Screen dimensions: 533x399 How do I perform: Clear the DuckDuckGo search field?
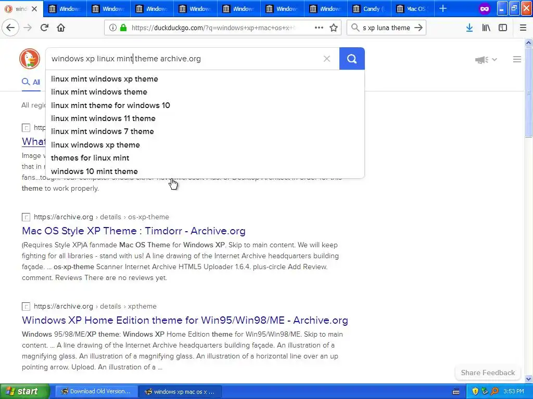(327, 59)
